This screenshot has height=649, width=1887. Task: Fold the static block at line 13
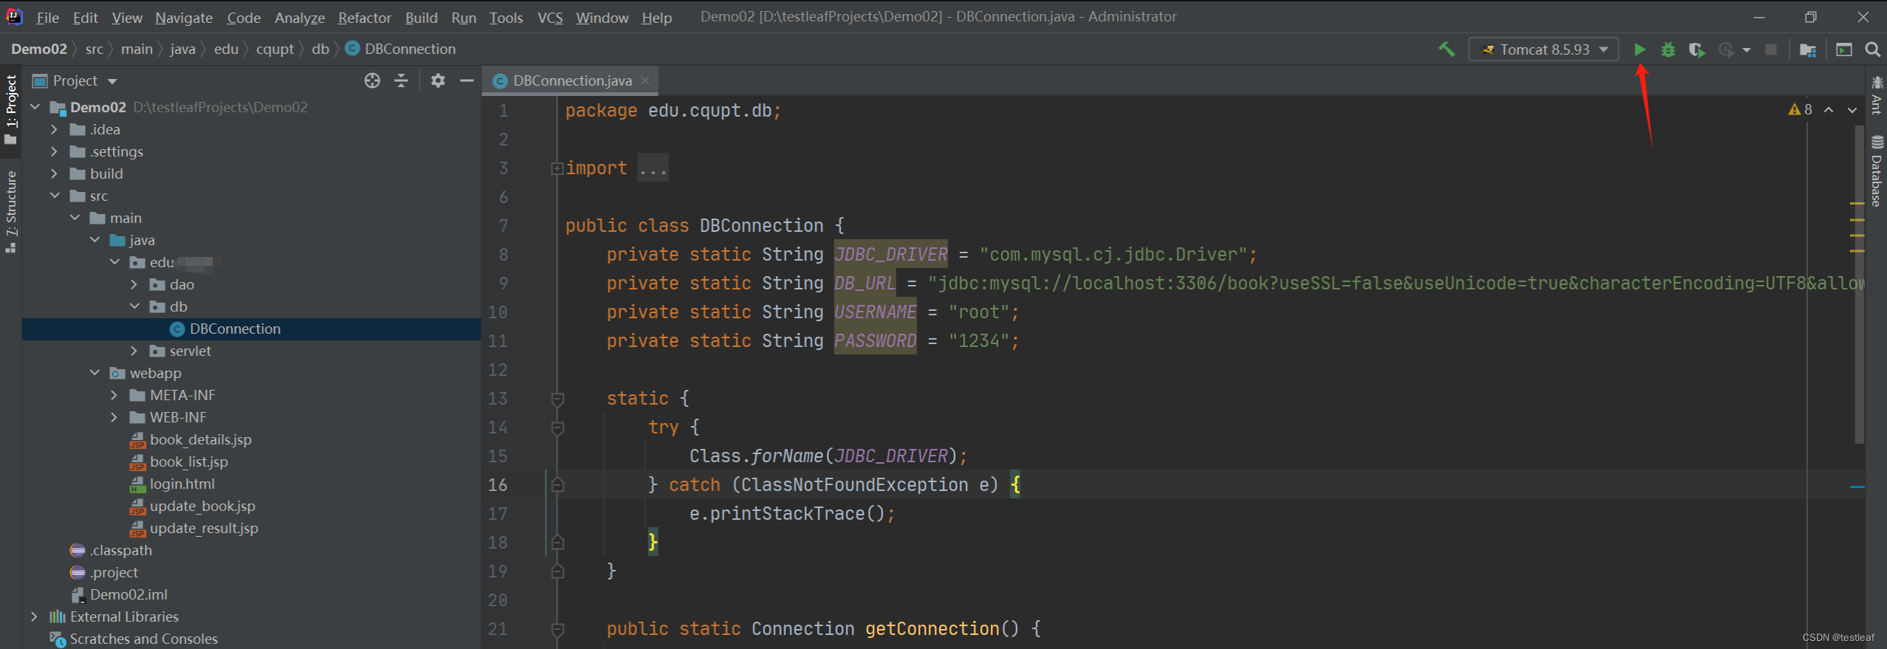[x=557, y=399]
